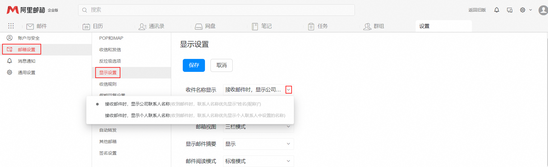
Task: Open the 日历 calendar tab
Action: 93,26
